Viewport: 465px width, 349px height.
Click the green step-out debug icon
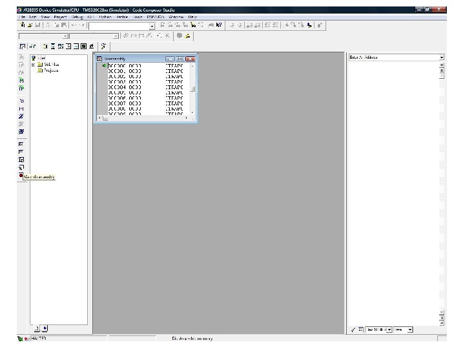21,88
